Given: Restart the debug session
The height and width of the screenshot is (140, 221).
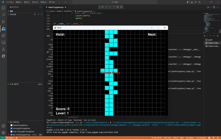Looking at the screenshot, I should point(118,7).
